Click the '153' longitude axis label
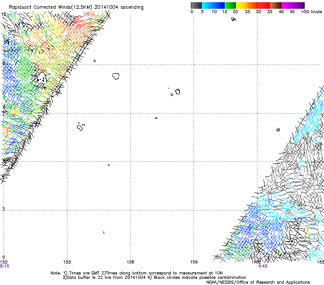This screenshot has width=324, height=285. [x=67, y=262]
